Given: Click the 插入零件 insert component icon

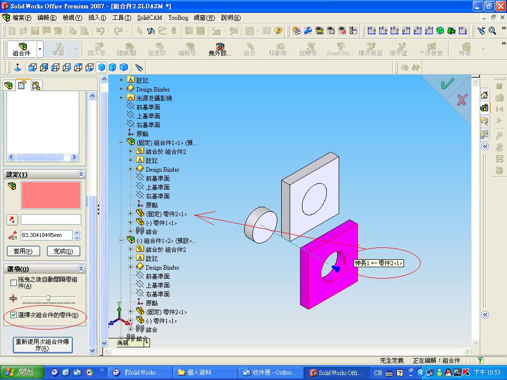Looking at the screenshot, I should [99, 49].
